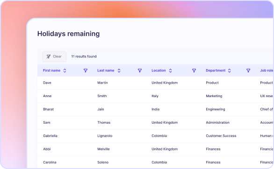Select last name cell Lignarolo
The width and height of the screenshot is (274, 169).
[x=105, y=136]
